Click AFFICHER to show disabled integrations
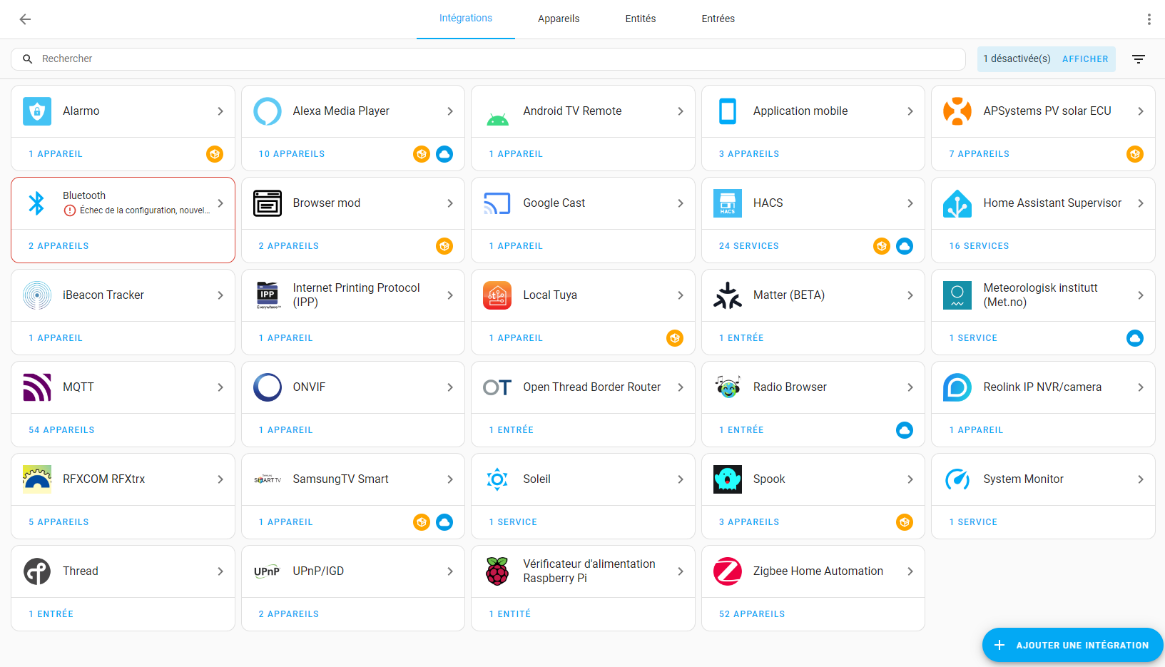The height and width of the screenshot is (667, 1165). pos(1084,59)
